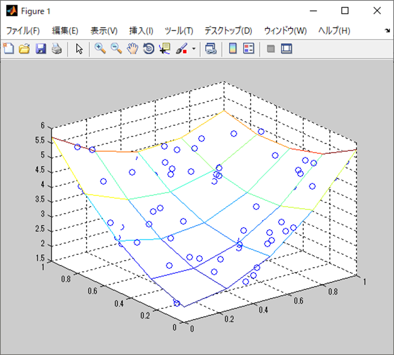Save the current figure

41,48
